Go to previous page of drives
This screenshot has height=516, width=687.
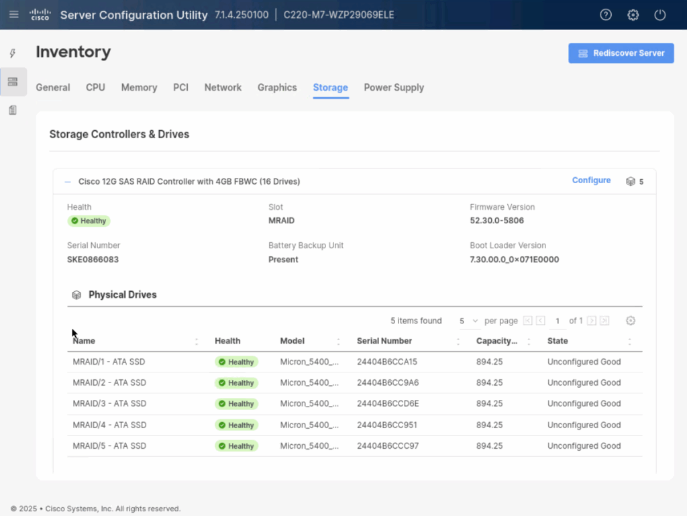tap(541, 321)
